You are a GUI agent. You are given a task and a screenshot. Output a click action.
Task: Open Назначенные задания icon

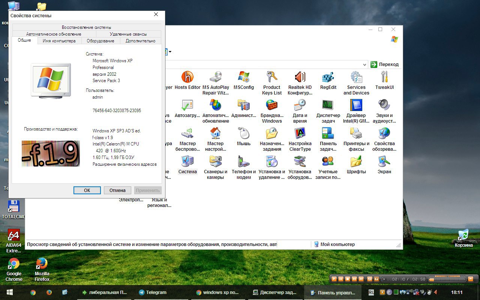tap(272, 139)
